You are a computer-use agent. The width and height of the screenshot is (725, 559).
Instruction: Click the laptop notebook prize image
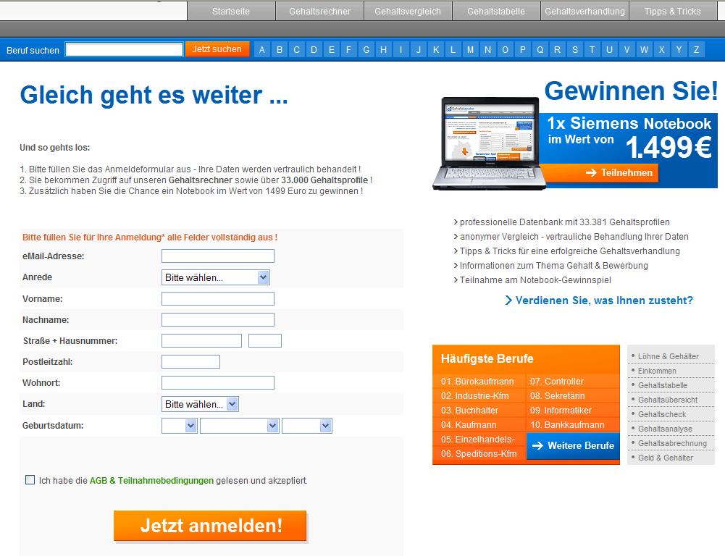tap(485, 143)
